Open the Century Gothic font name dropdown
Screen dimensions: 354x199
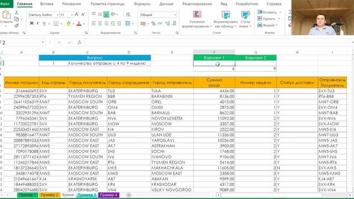(x=58, y=15)
